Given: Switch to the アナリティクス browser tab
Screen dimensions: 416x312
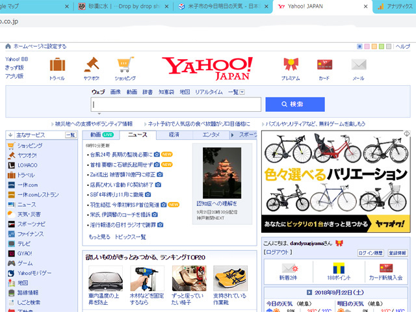Looking at the screenshot, I should click(x=395, y=6).
